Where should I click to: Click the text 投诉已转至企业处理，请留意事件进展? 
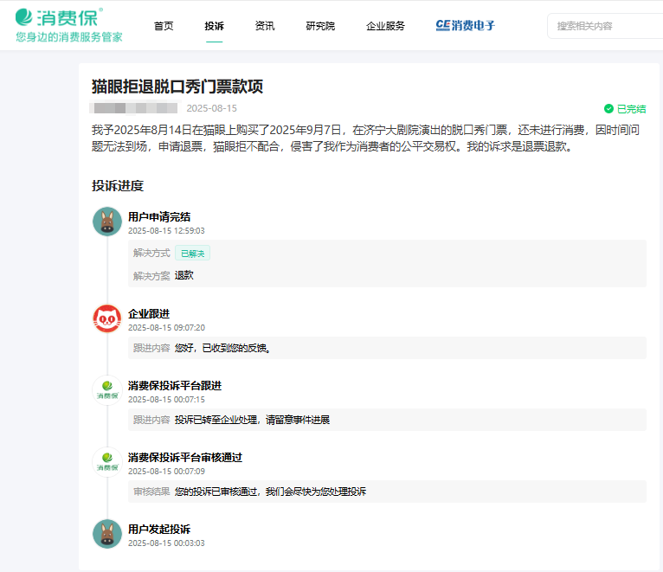[252, 420]
